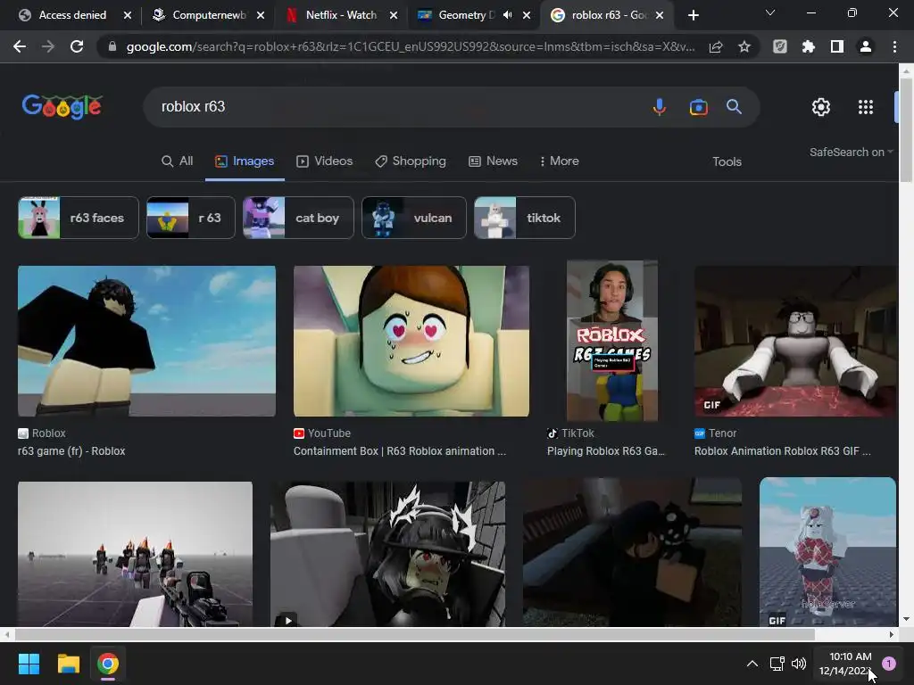Click the address bar URL
The height and width of the screenshot is (685, 914).
(x=411, y=46)
